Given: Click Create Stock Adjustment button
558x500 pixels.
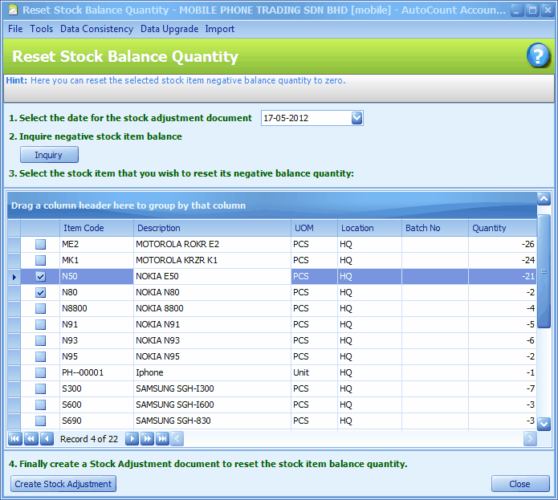Looking at the screenshot, I should [63, 484].
